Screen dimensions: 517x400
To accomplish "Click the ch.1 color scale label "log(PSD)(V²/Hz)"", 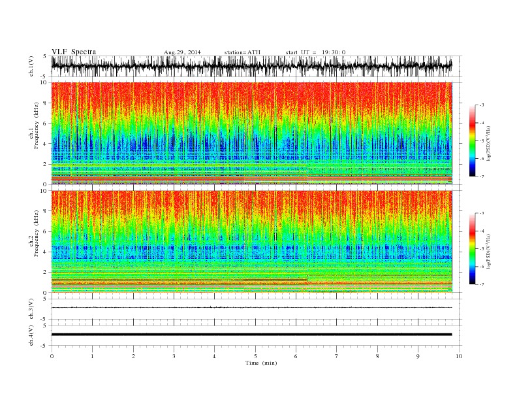I will pos(488,142).
